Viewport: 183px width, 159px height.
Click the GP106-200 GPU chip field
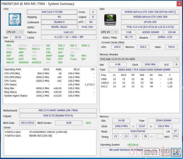coord(150,22)
